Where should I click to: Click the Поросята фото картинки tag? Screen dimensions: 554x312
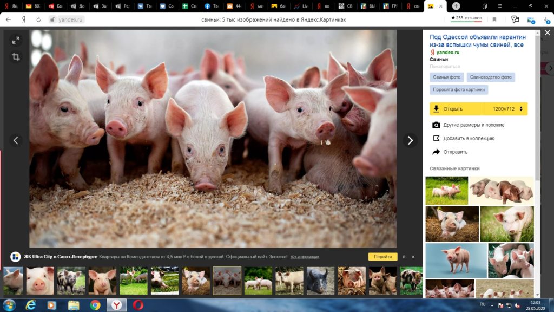click(x=459, y=90)
